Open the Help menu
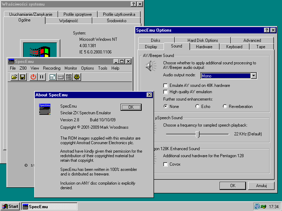The image size is (282, 211). point(115,68)
